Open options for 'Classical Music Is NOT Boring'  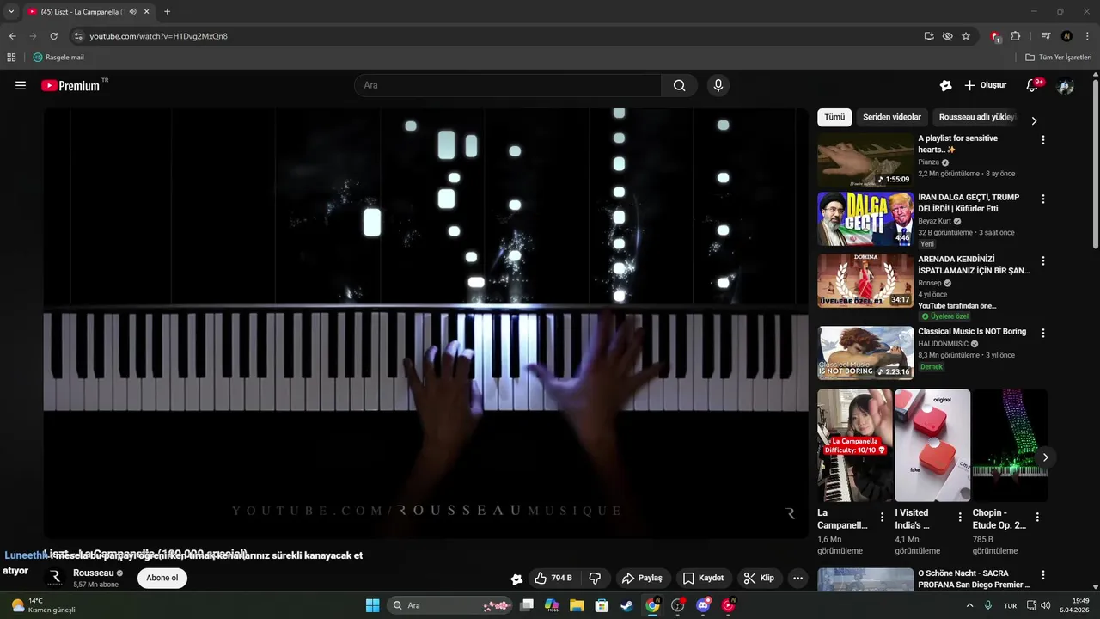[x=1043, y=333]
